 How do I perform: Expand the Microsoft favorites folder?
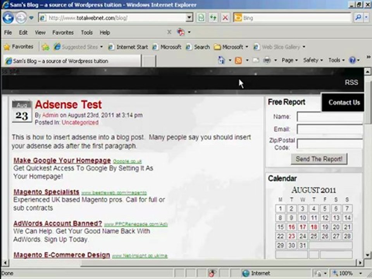(x=231, y=47)
